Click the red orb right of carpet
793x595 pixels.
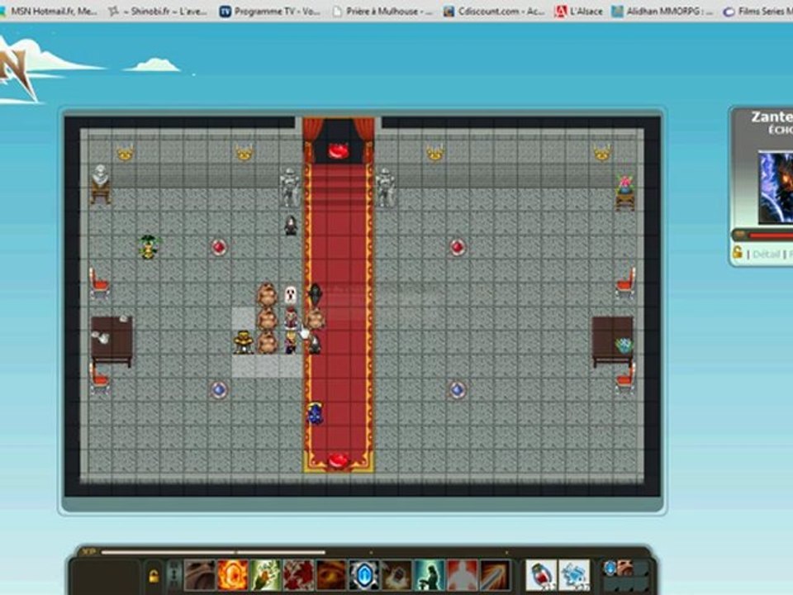click(457, 247)
